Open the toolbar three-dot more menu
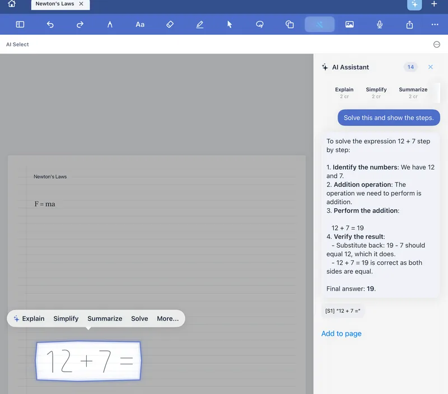The height and width of the screenshot is (394, 448). 435,25
